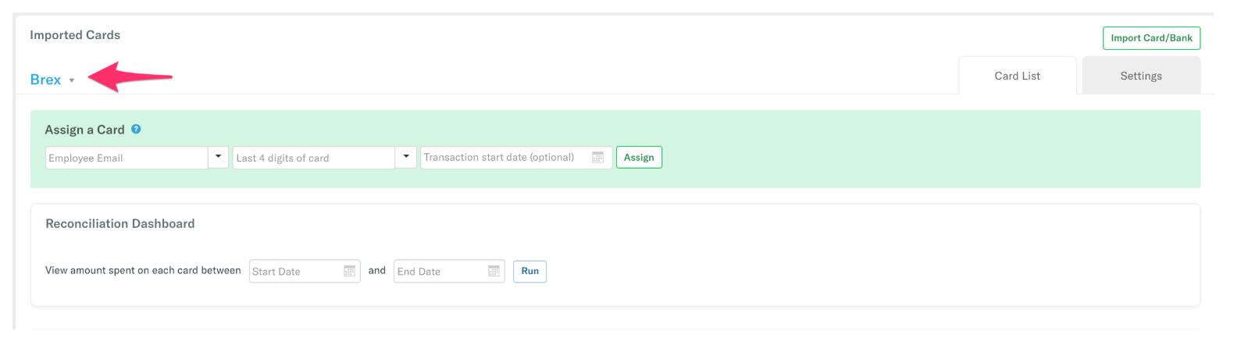Open the Brex card feed dropdown arrow
This screenshot has width=1234, height=356.
click(x=72, y=80)
